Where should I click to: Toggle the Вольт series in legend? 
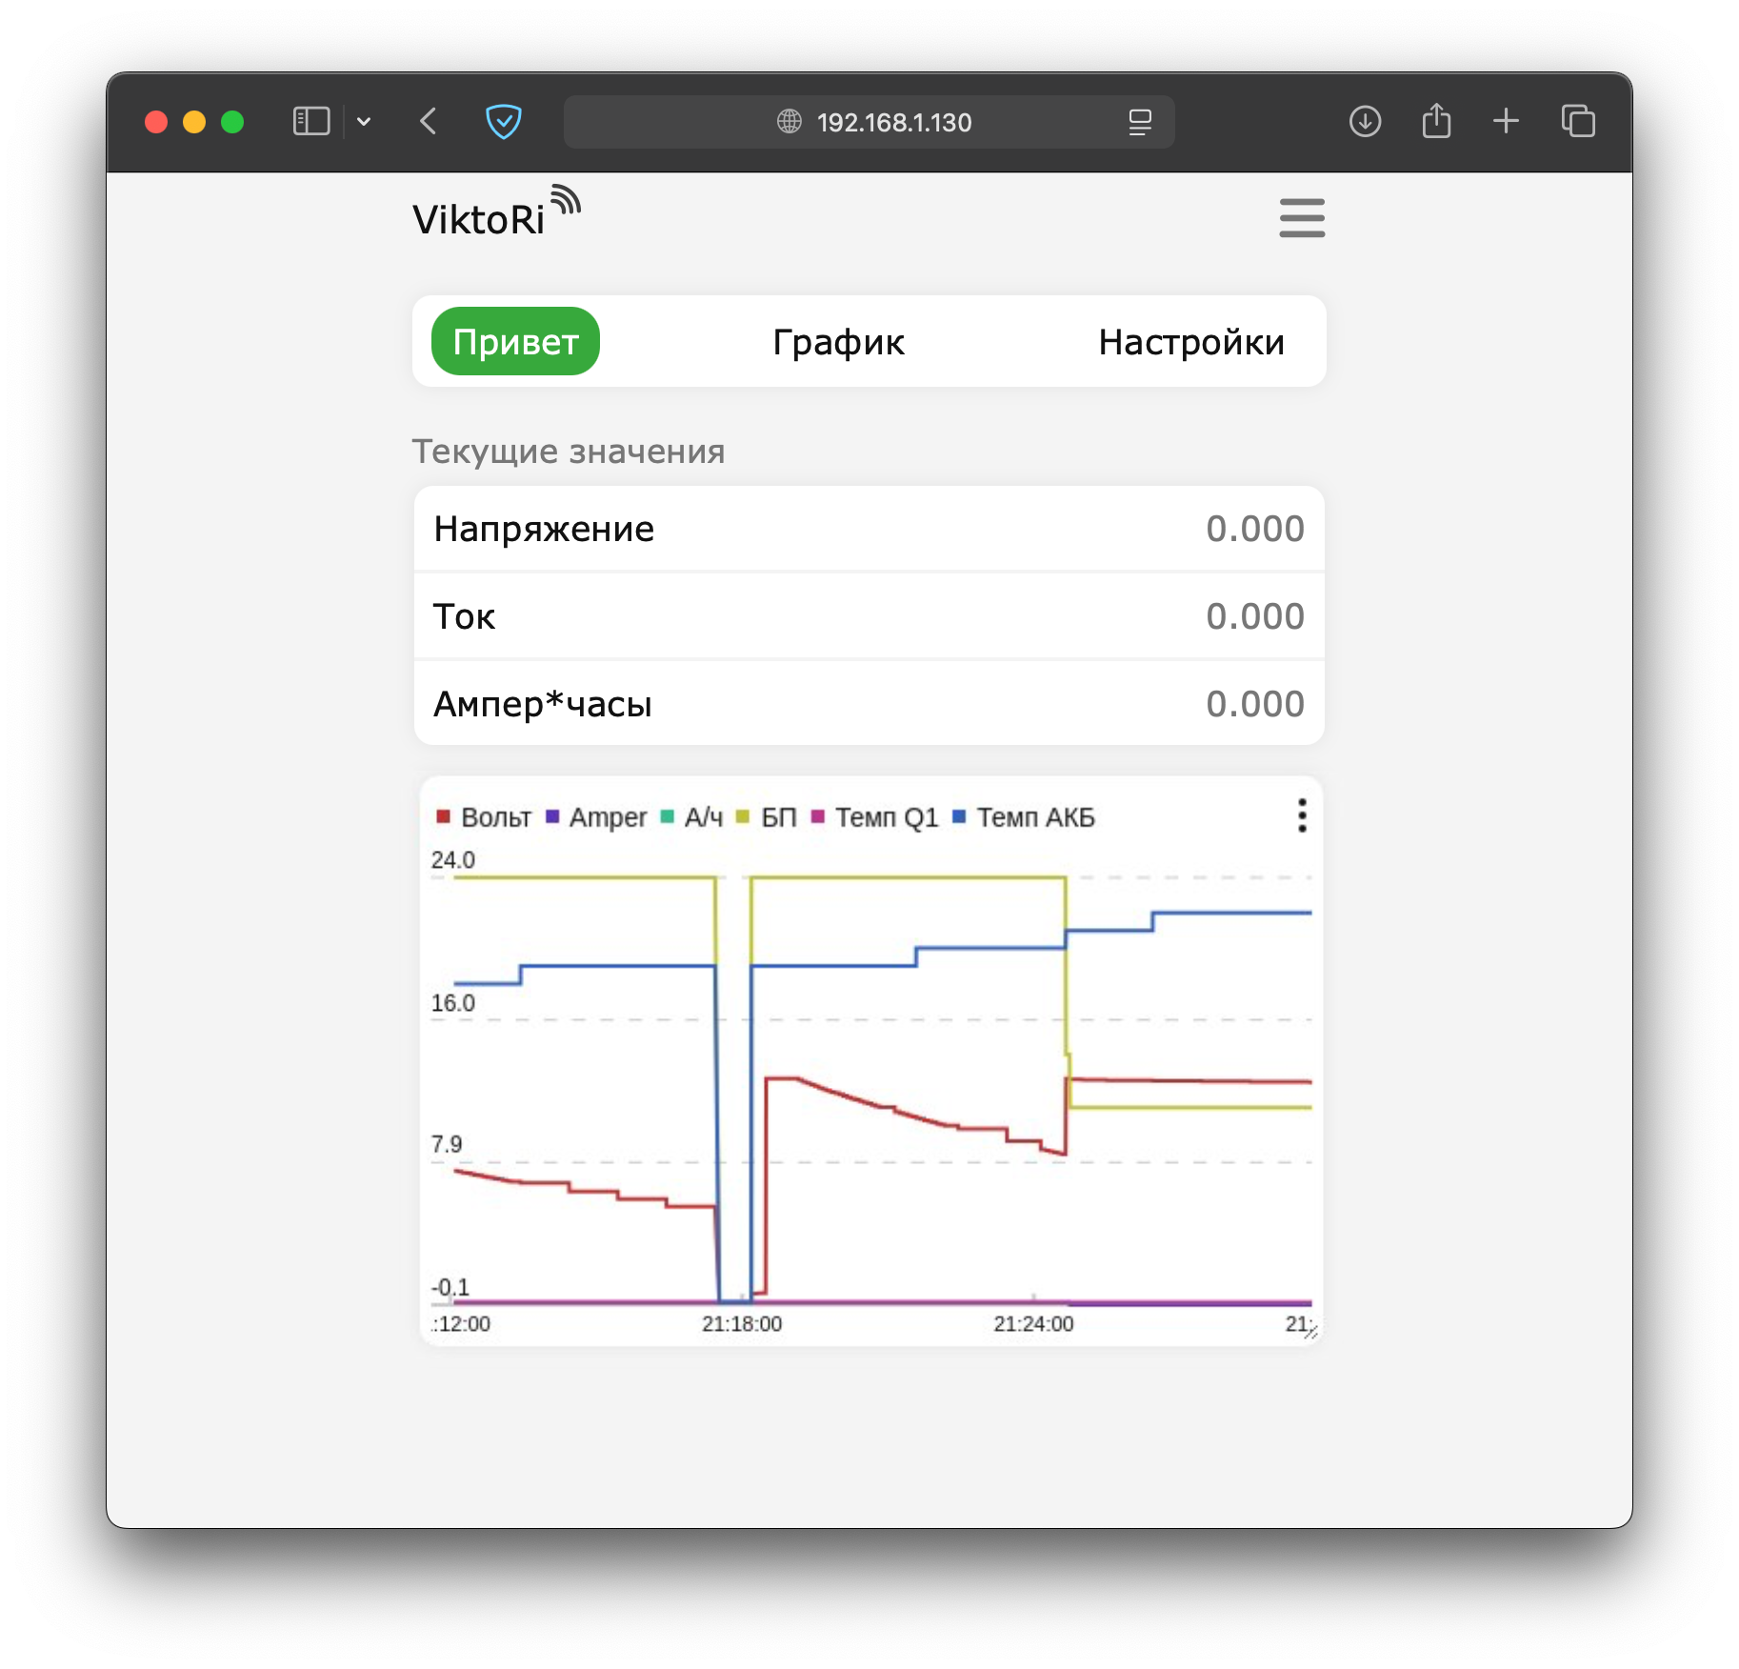coord(485,817)
